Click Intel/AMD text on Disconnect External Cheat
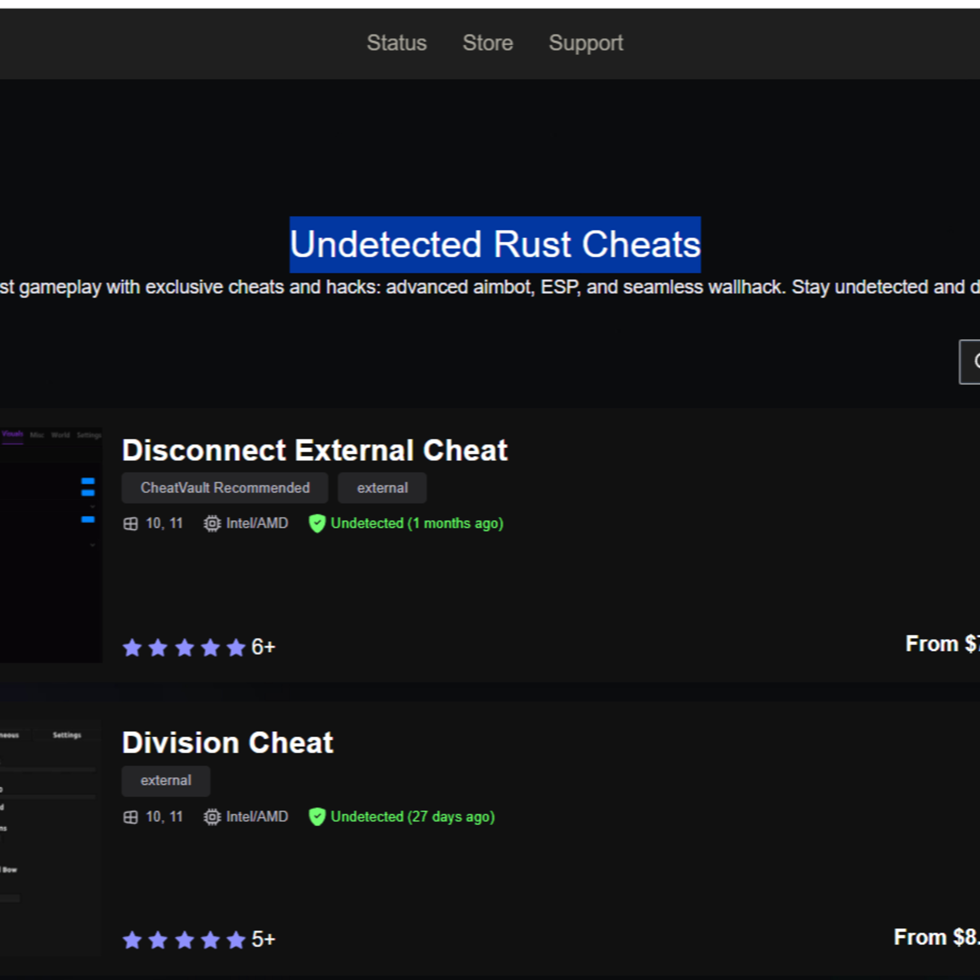This screenshot has width=980, height=980. [x=257, y=523]
